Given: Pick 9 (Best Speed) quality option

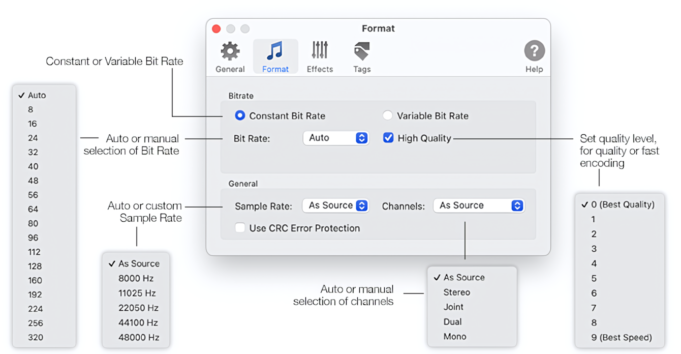Looking at the screenshot, I should (622, 337).
